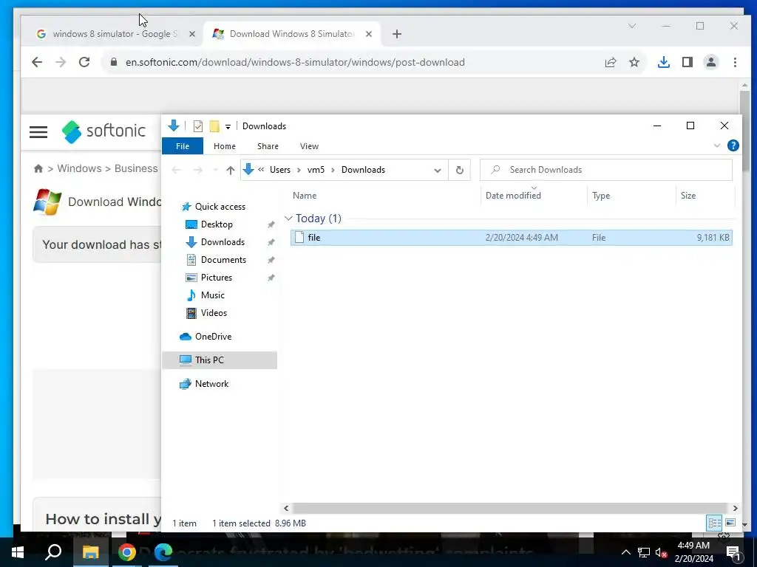Switch to the Google search Chrome tab
Viewport: 757px width, 567px height.
click(x=115, y=34)
